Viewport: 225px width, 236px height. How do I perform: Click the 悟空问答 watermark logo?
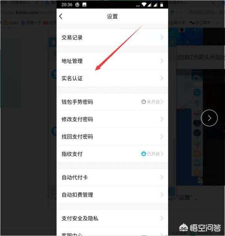click(200, 227)
